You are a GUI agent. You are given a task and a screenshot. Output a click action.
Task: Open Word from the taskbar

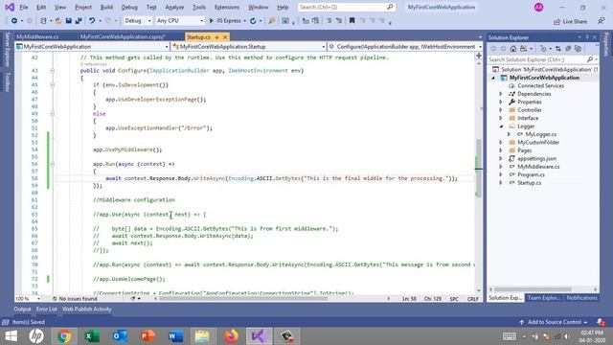pos(175,336)
